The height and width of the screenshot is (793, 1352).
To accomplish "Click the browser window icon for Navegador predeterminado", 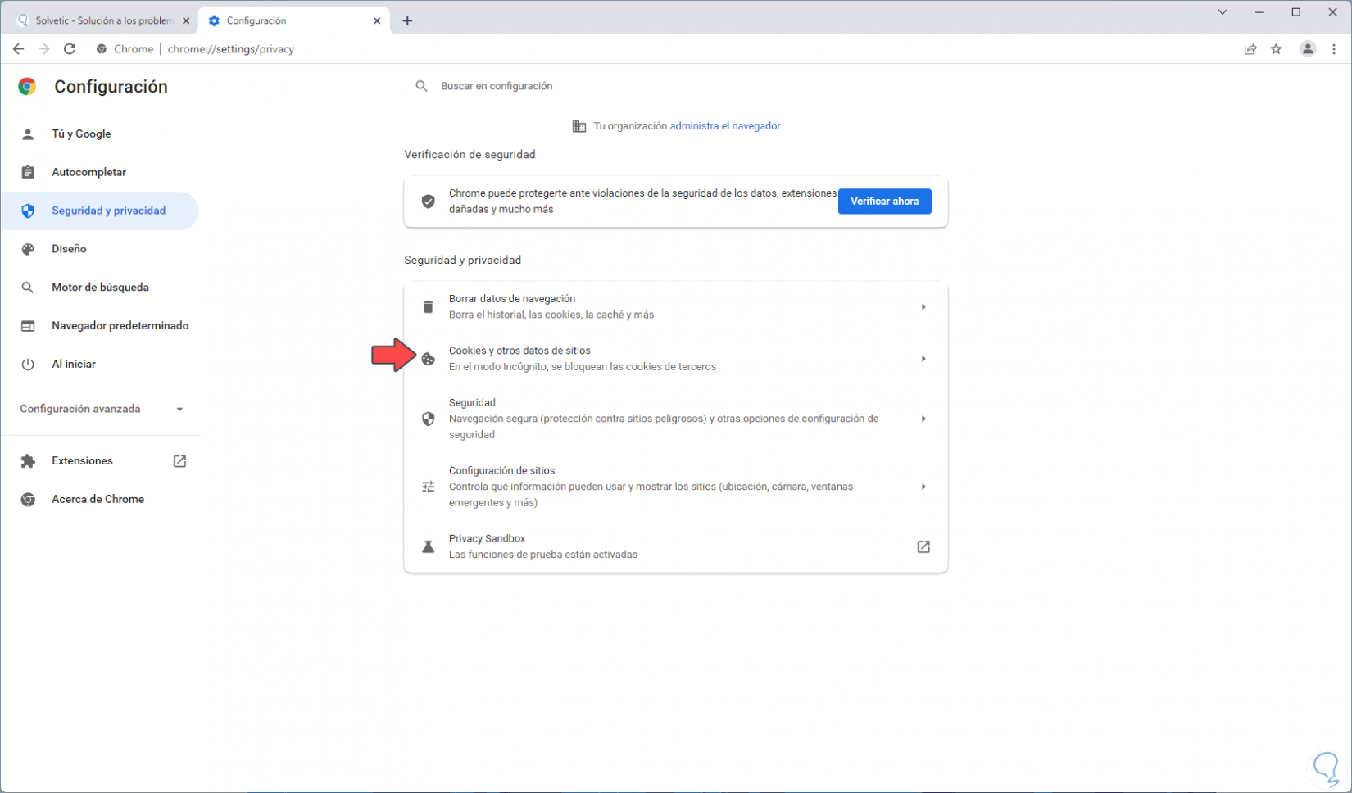I will point(28,326).
